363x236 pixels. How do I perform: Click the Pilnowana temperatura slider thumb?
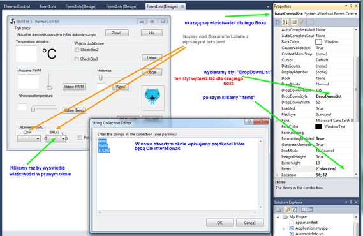33,109
